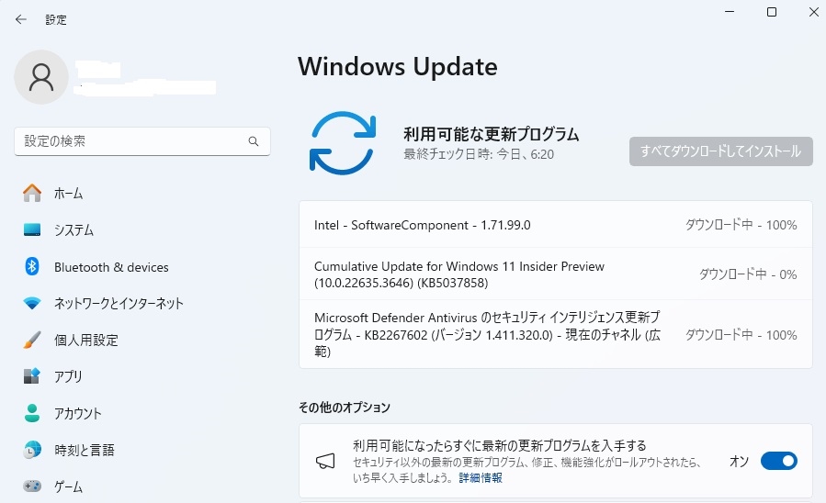Click the megaphone icon in other options
This screenshot has width=826, height=503.
pos(325,462)
